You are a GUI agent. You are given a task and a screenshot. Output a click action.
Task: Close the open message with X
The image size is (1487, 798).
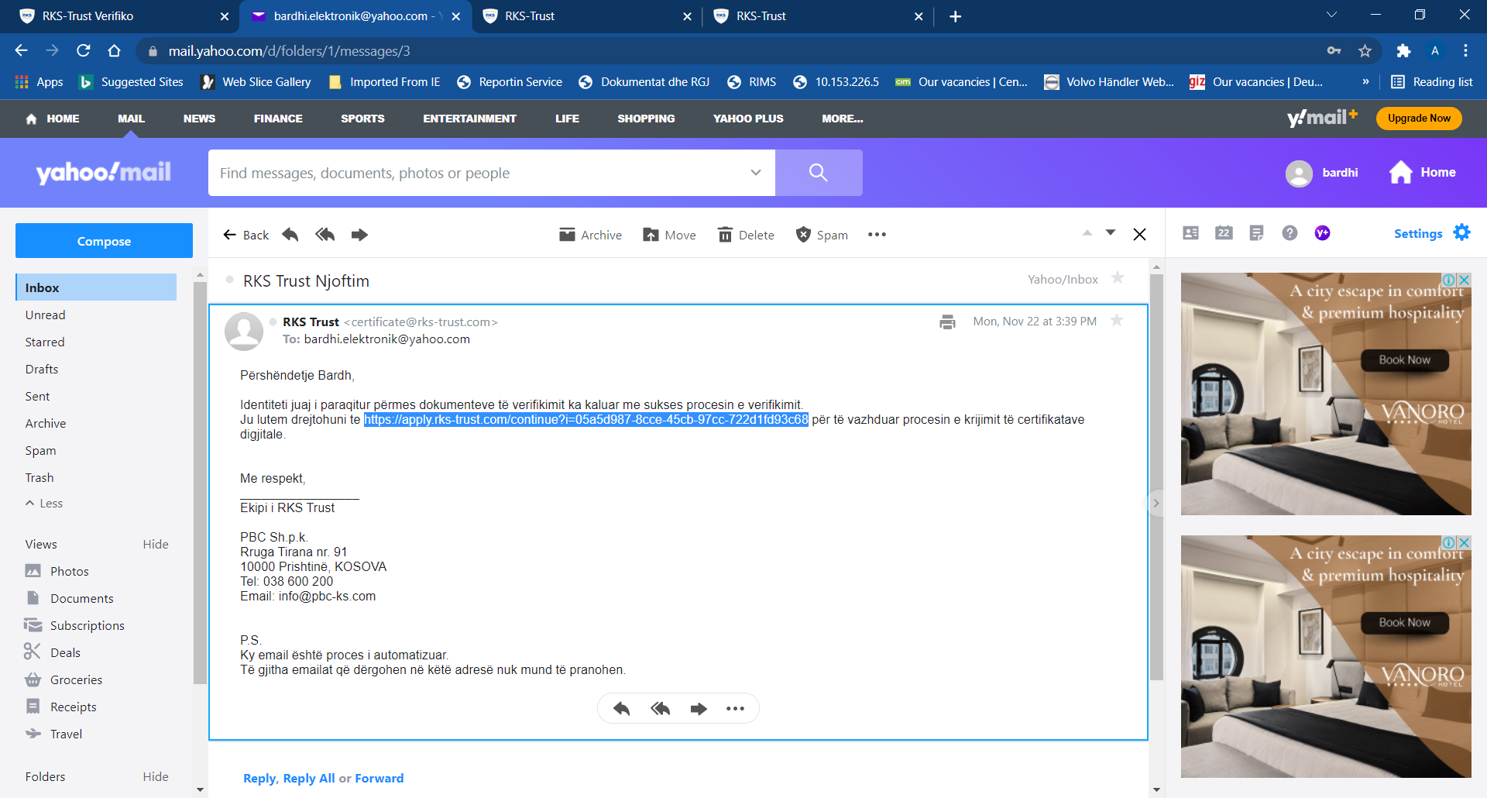pos(1139,234)
